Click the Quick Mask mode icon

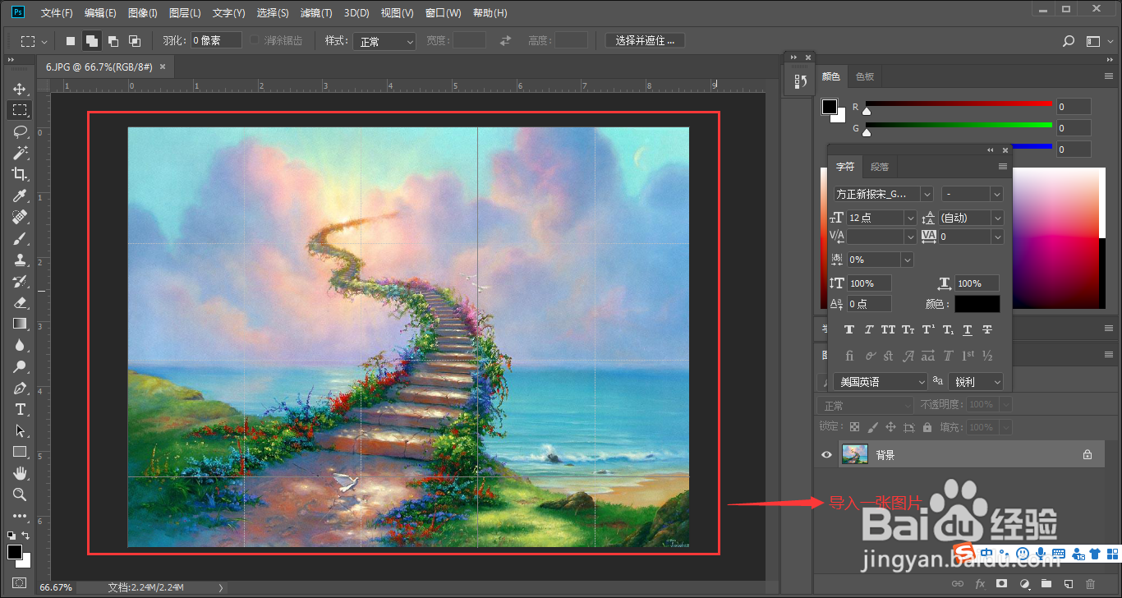(20, 582)
